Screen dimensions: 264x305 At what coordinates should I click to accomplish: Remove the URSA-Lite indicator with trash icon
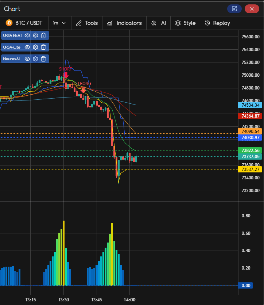coord(43,47)
